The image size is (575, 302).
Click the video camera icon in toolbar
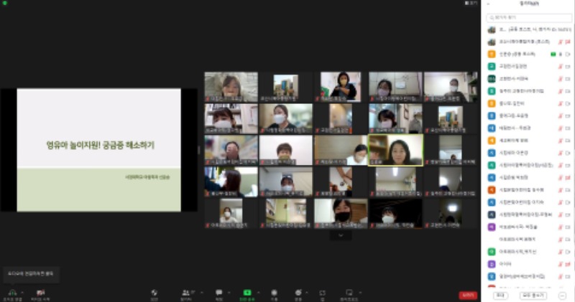pyautogui.click(x=41, y=292)
